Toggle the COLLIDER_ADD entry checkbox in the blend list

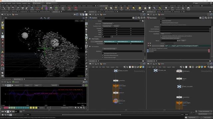pyautogui.click(x=148, y=50)
